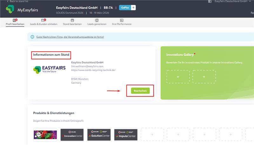Click the Ihre Performance chart icon
This screenshot has width=254, height=145.
pyautogui.click(x=122, y=20)
